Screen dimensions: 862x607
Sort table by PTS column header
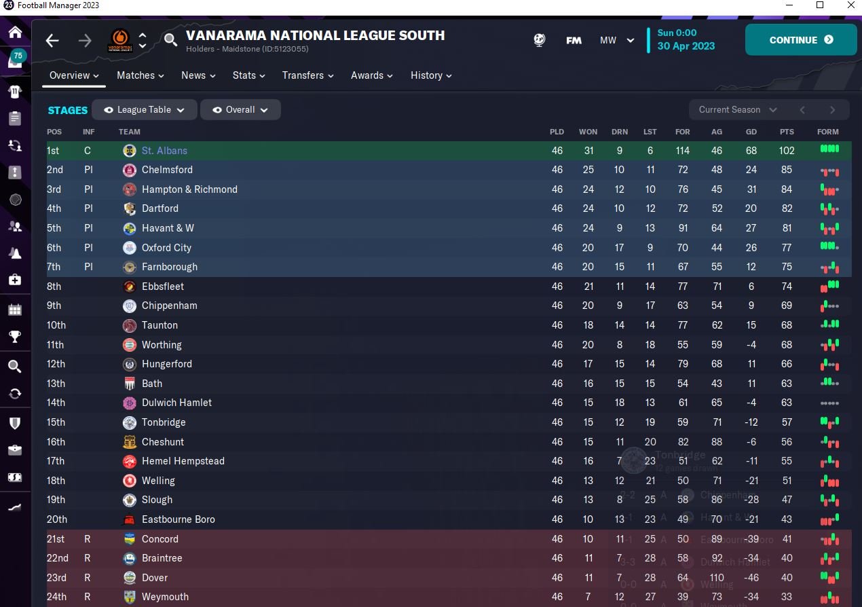tap(787, 132)
